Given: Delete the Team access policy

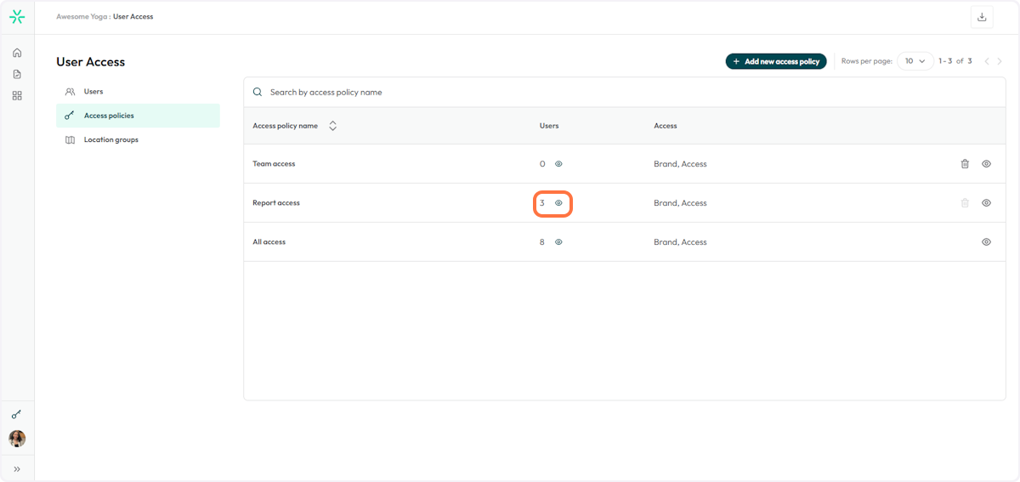Looking at the screenshot, I should pos(965,164).
